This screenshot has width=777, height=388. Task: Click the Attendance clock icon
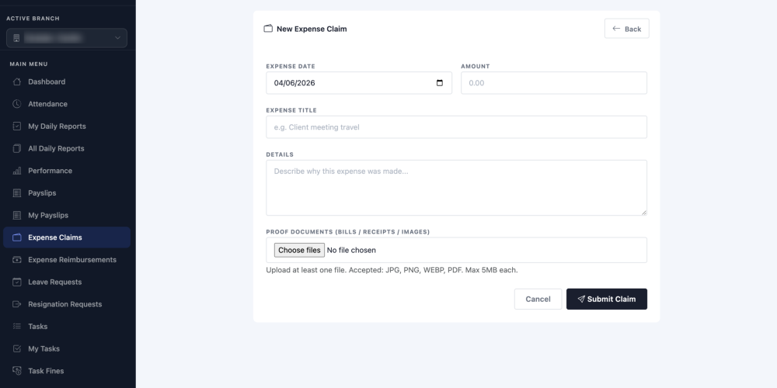[17, 104]
